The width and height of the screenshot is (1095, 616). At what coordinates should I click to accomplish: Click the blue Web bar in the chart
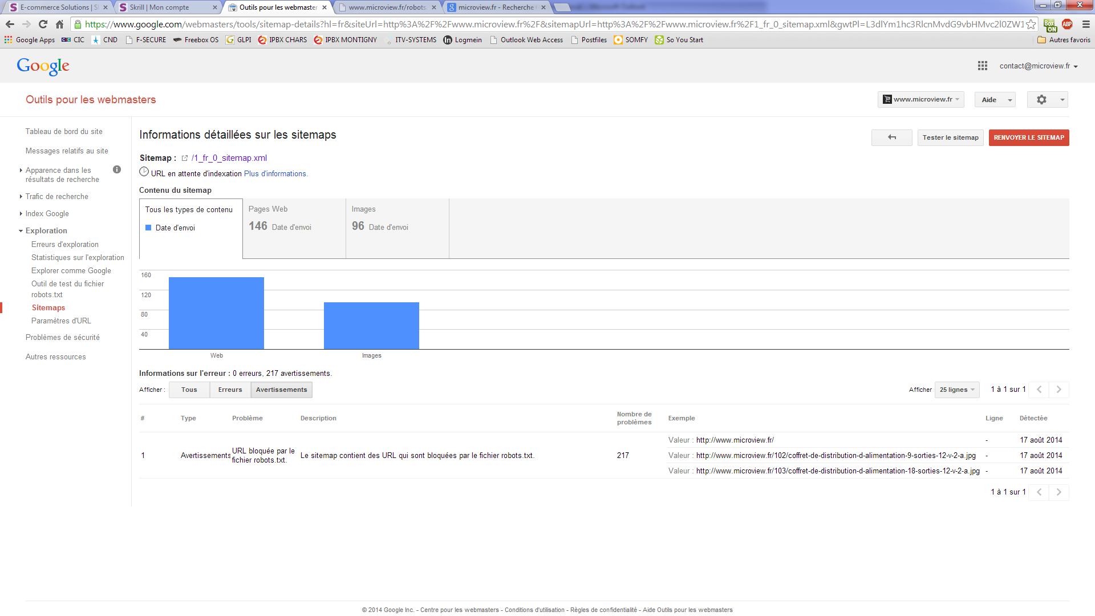coord(216,313)
